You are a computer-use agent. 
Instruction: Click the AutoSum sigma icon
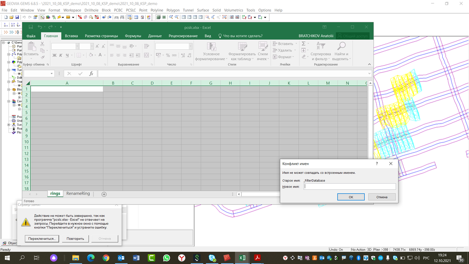coord(304,44)
